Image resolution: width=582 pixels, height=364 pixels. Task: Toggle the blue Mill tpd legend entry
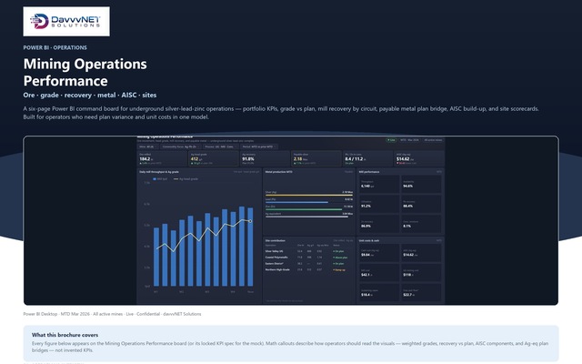click(160, 179)
